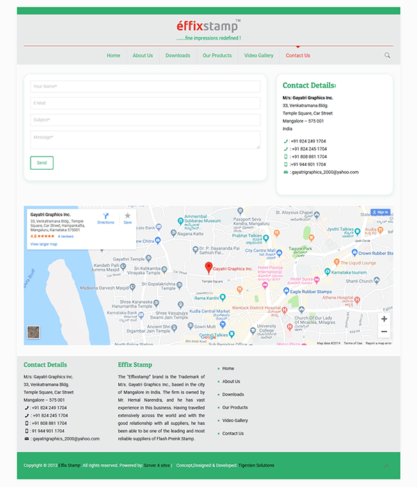
Task: Click footer Contact Us link
Action: pyautogui.click(x=233, y=433)
